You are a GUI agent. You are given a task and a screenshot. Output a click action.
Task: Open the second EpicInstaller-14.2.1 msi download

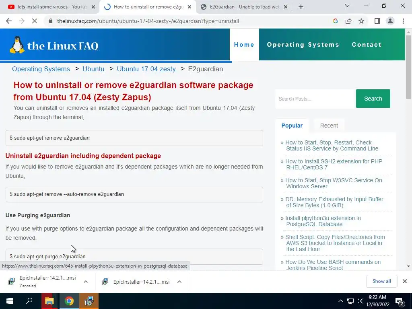[x=136, y=282]
